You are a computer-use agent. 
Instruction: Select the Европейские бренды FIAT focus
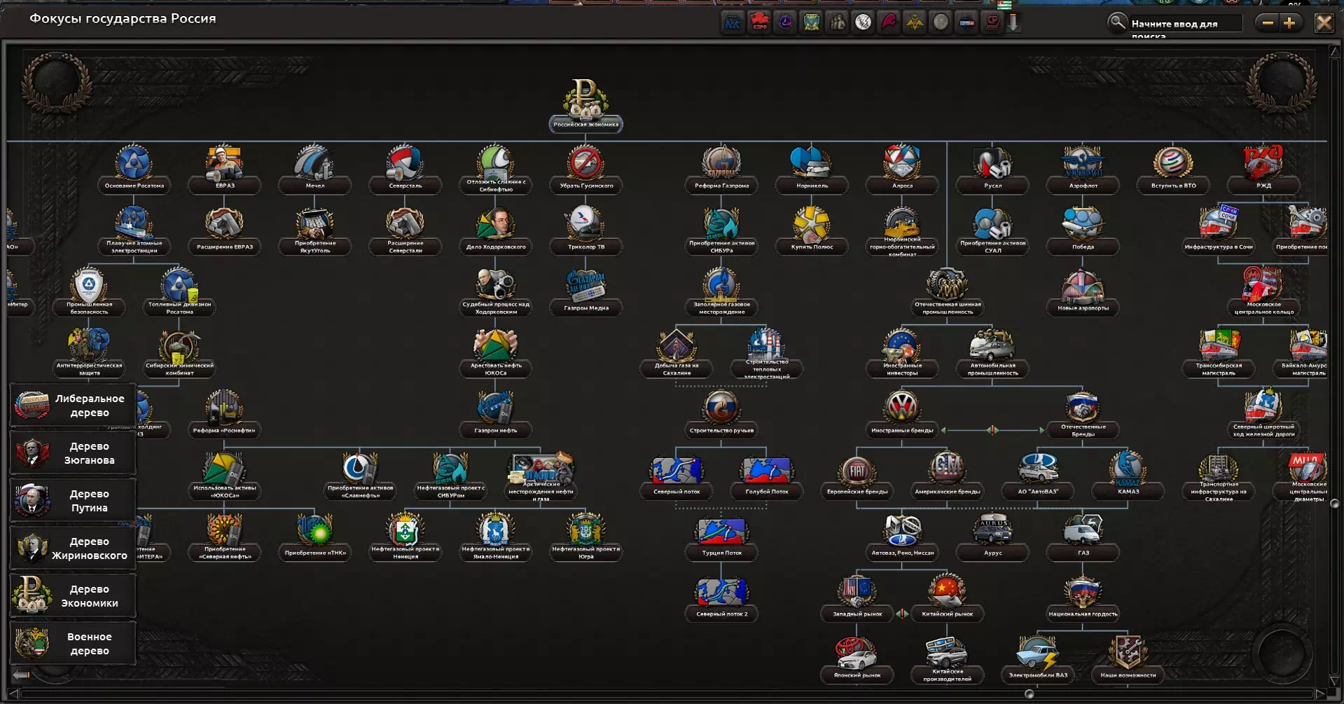tap(857, 474)
